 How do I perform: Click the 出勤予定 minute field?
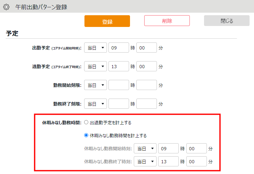coord(146,48)
